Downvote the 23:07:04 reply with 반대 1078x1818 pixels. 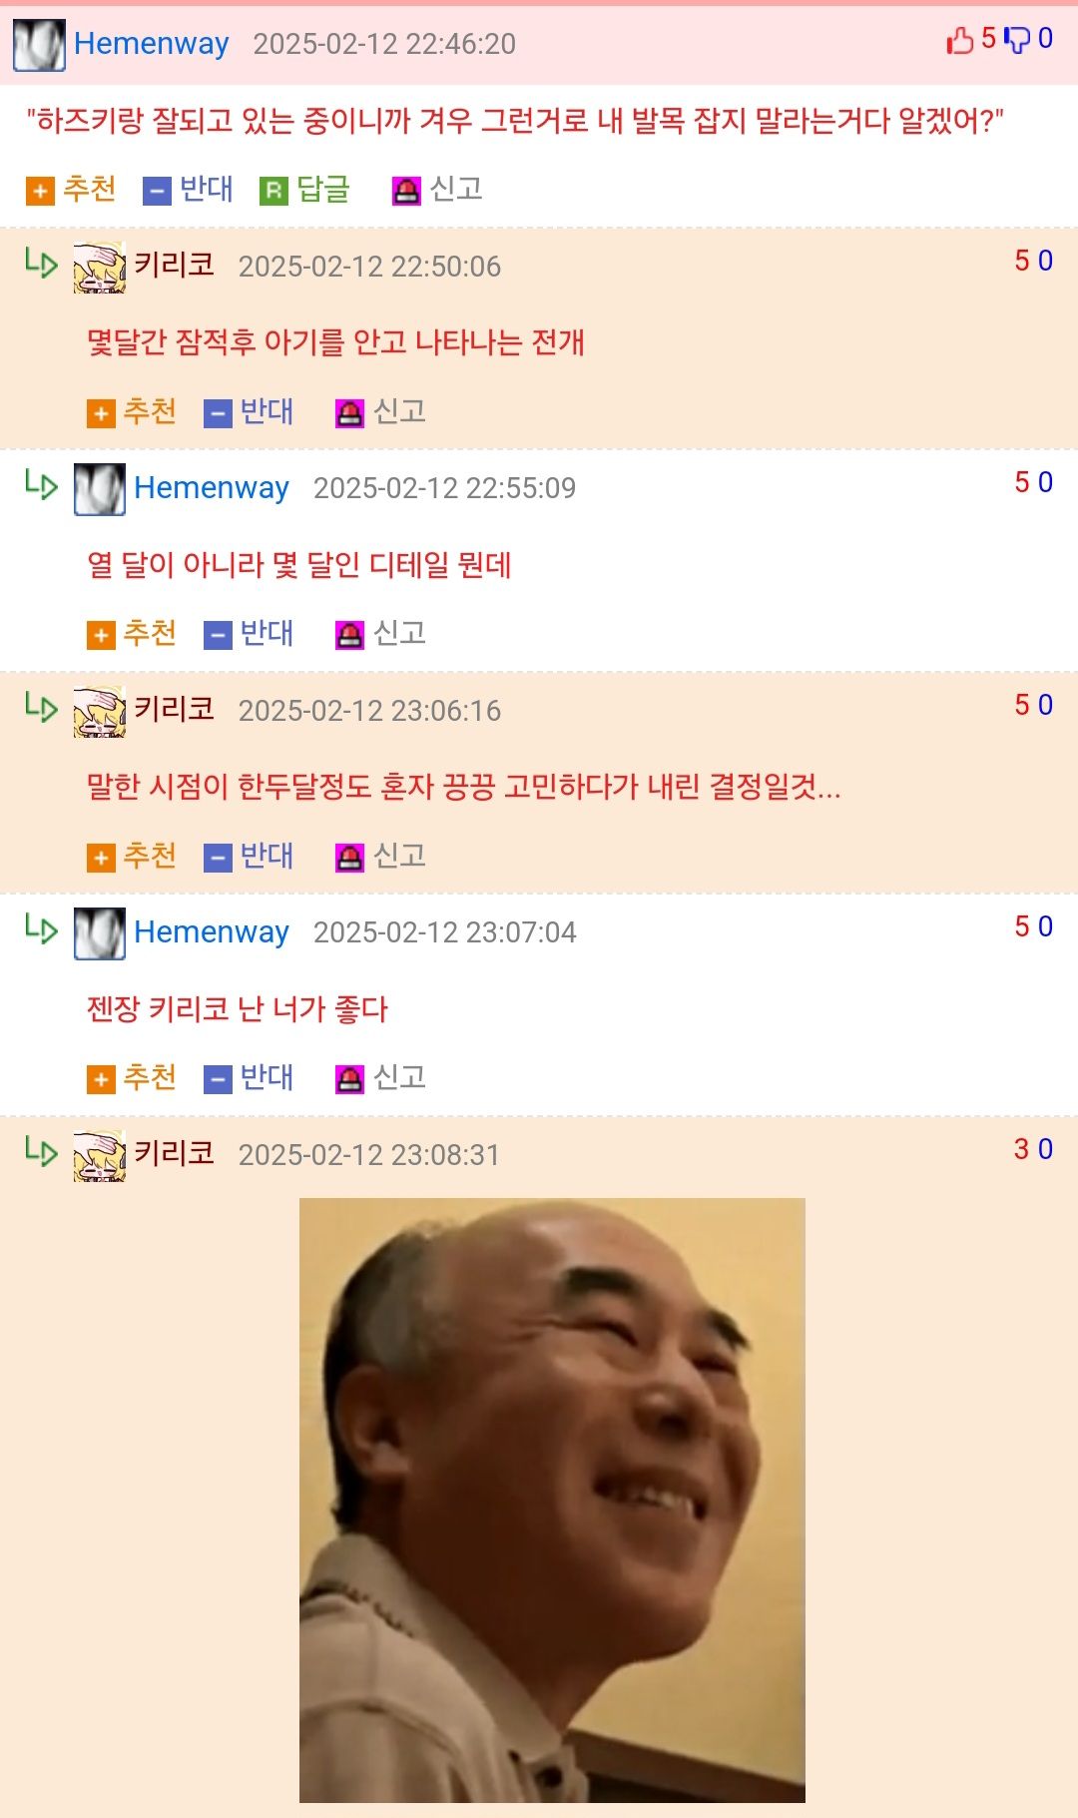click(x=249, y=1078)
